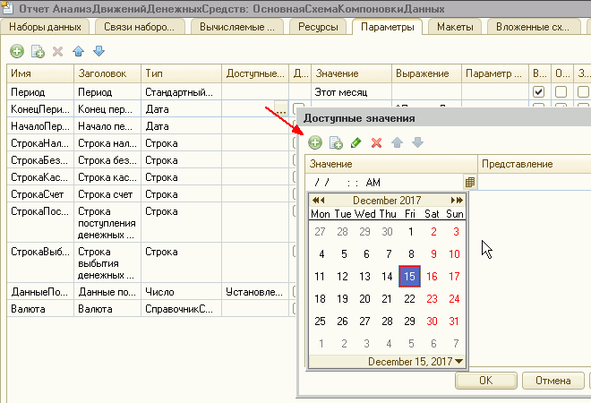Add new value in Доступные значения dialog
This screenshot has height=403, width=591.
315,142
